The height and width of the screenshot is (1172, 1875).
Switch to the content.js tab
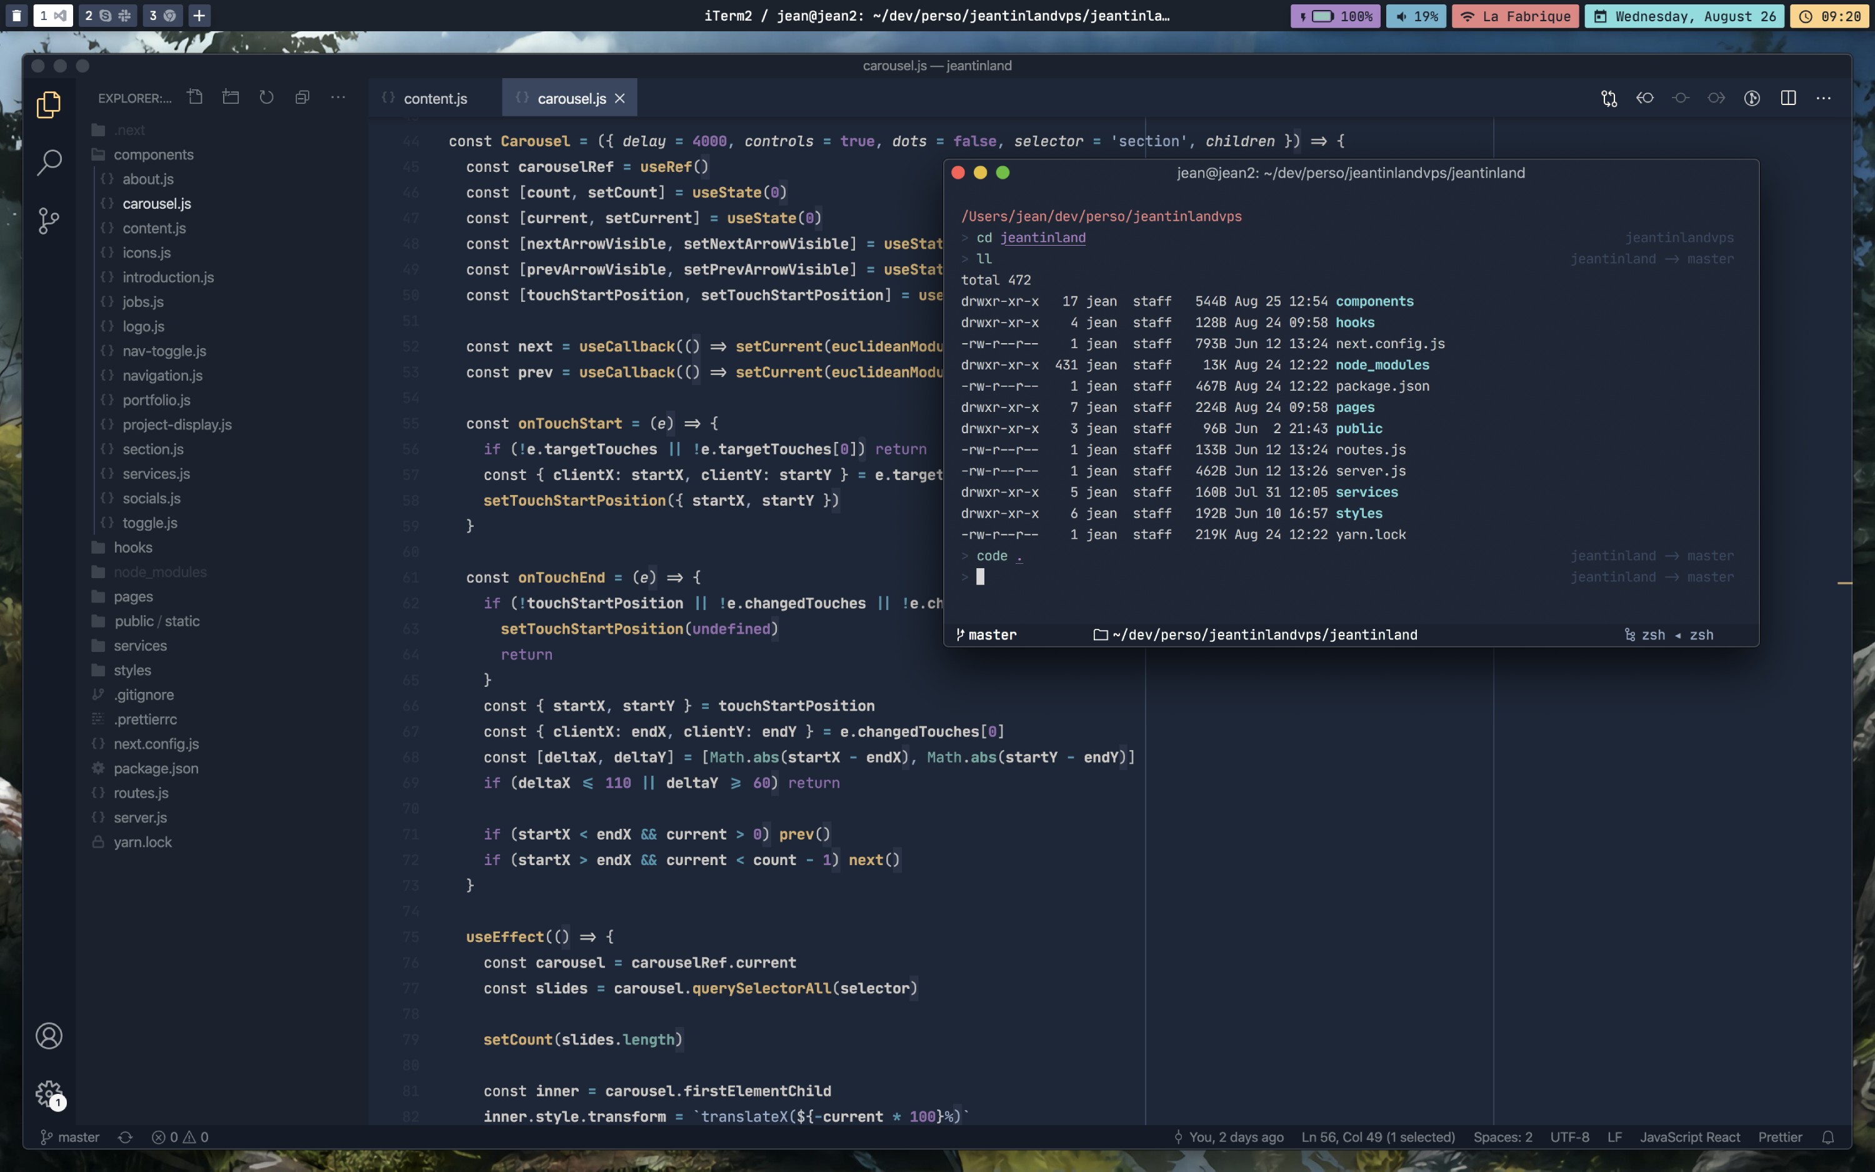coord(434,98)
